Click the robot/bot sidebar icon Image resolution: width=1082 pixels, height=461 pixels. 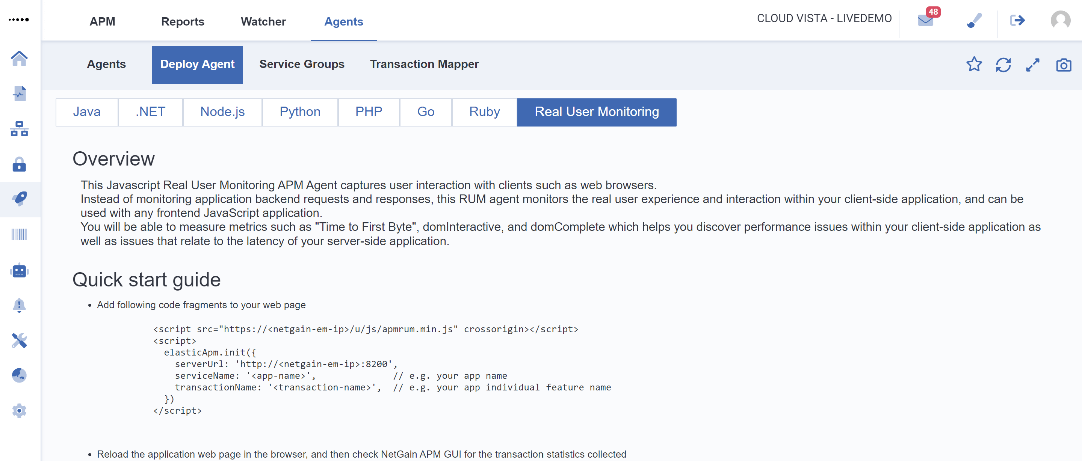click(19, 271)
